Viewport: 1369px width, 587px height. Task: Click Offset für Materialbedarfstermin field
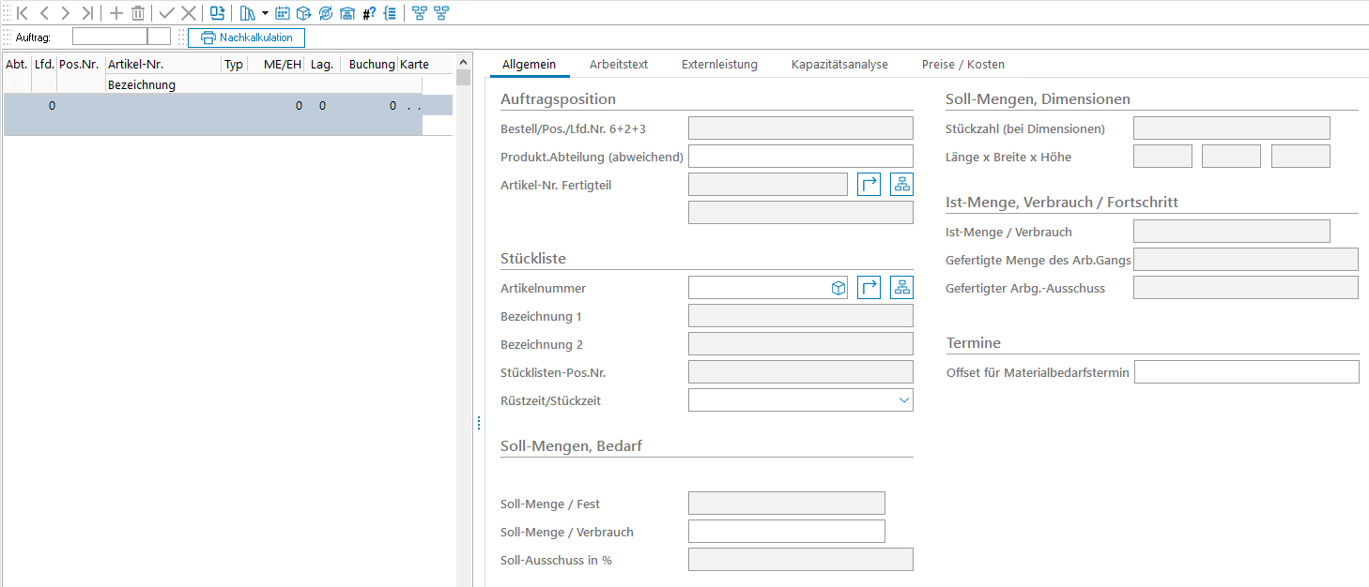[x=1246, y=372]
